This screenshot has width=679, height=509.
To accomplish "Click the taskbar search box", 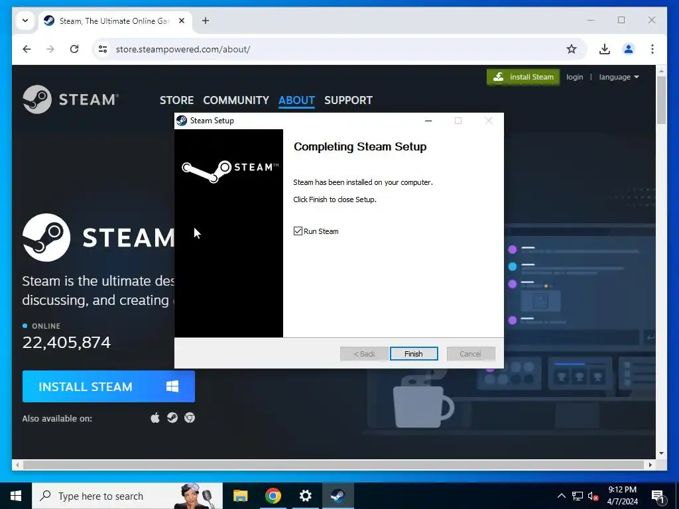I will tap(127, 496).
